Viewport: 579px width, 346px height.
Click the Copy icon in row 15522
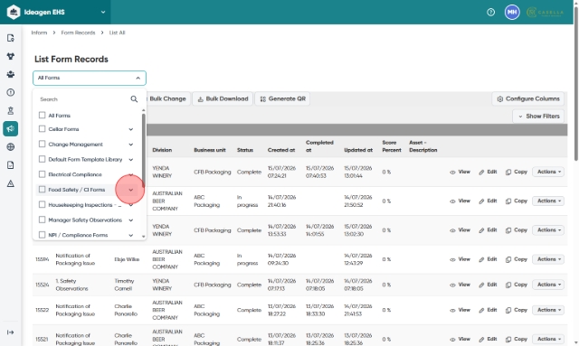coord(508,310)
